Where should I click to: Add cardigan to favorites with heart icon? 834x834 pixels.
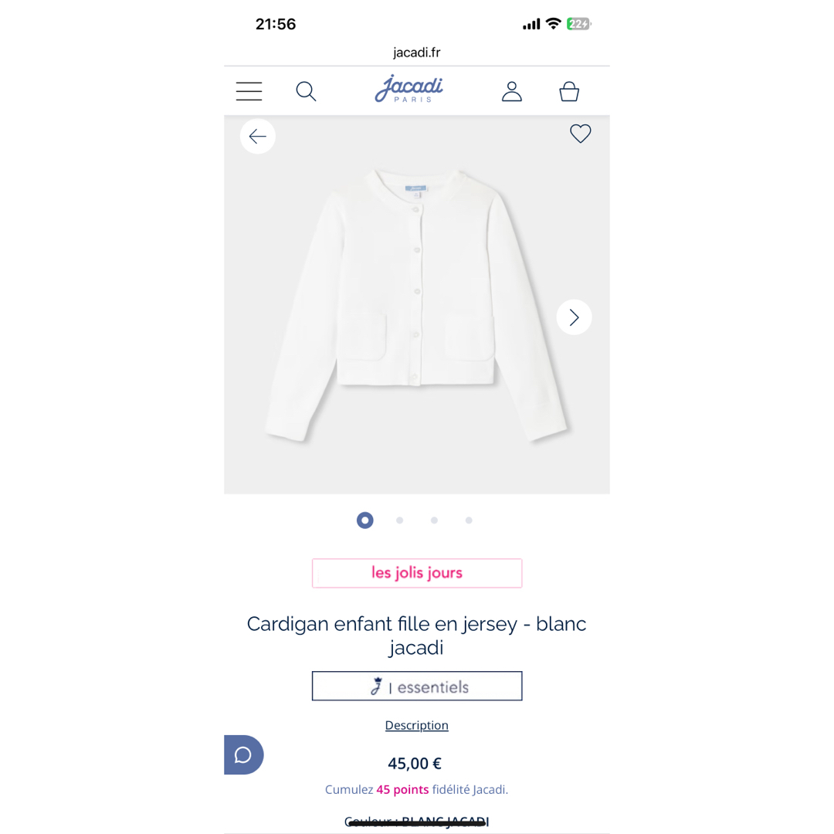pyautogui.click(x=580, y=134)
